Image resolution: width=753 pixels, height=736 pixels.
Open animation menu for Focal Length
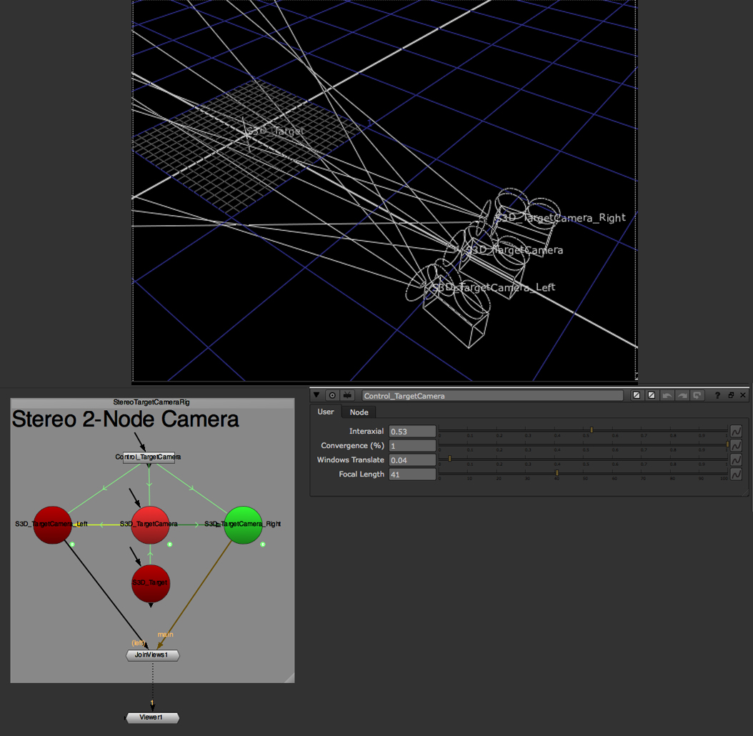(735, 474)
